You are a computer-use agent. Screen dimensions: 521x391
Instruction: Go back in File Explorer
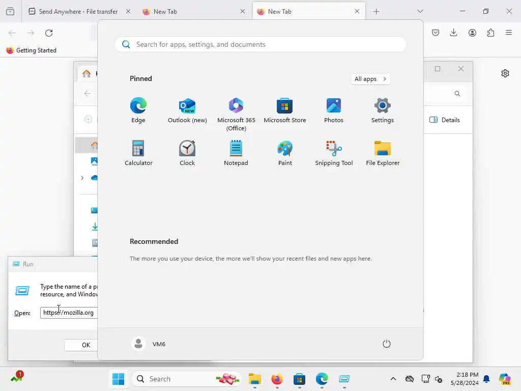tap(88, 94)
